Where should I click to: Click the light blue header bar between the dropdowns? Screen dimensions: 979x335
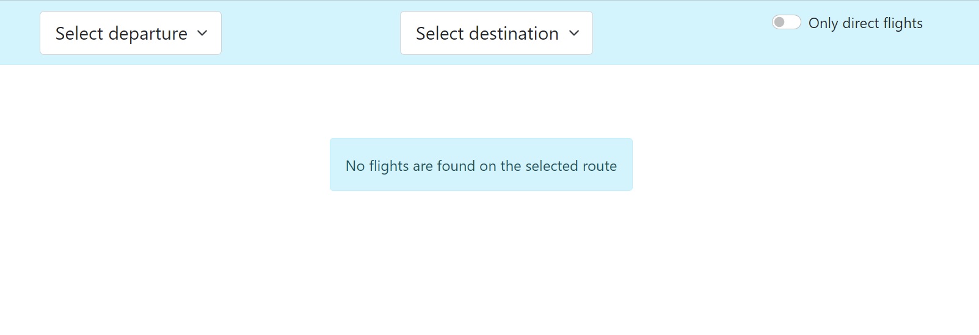[x=310, y=33]
